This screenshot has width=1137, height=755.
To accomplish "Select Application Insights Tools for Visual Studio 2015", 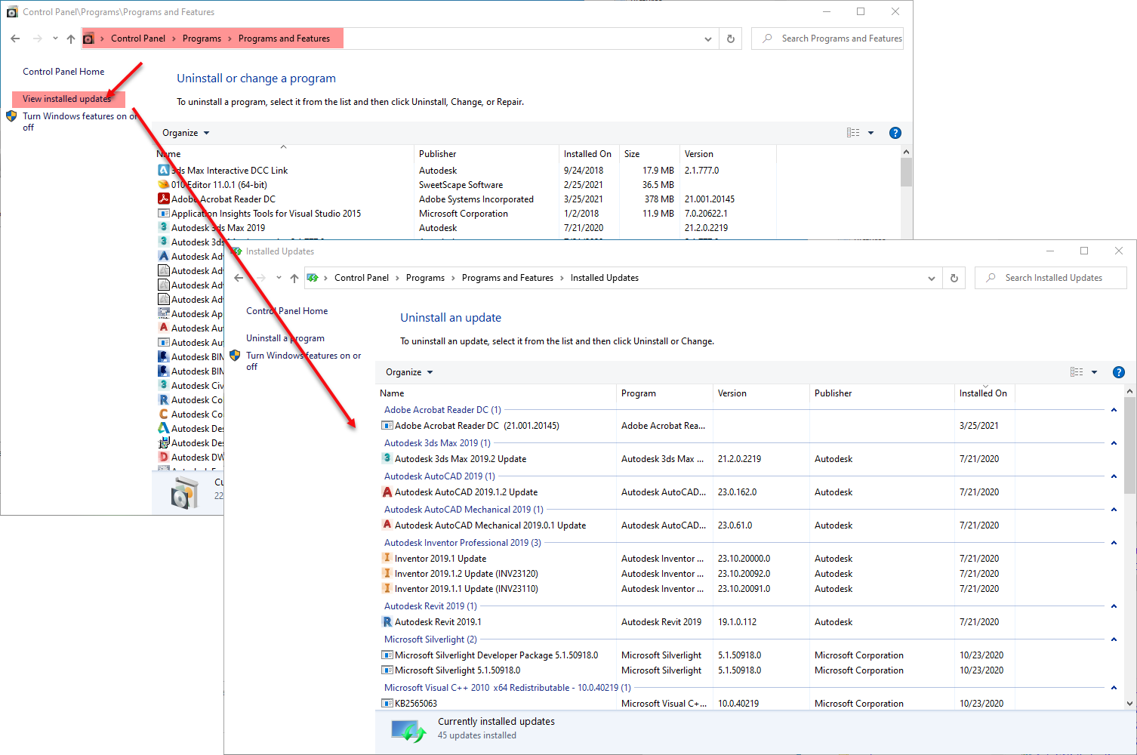I will click(466, 213).
